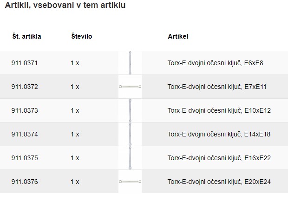This screenshot has width=288, height=210.
Task: Open wrench thumbnail for E14xE18 key
Action: click(130, 134)
